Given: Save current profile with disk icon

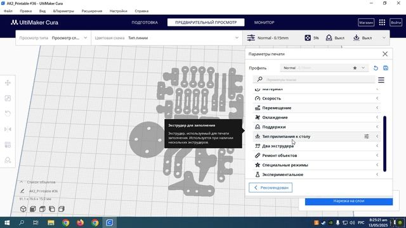Looking at the screenshot, I should [x=386, y=68].
